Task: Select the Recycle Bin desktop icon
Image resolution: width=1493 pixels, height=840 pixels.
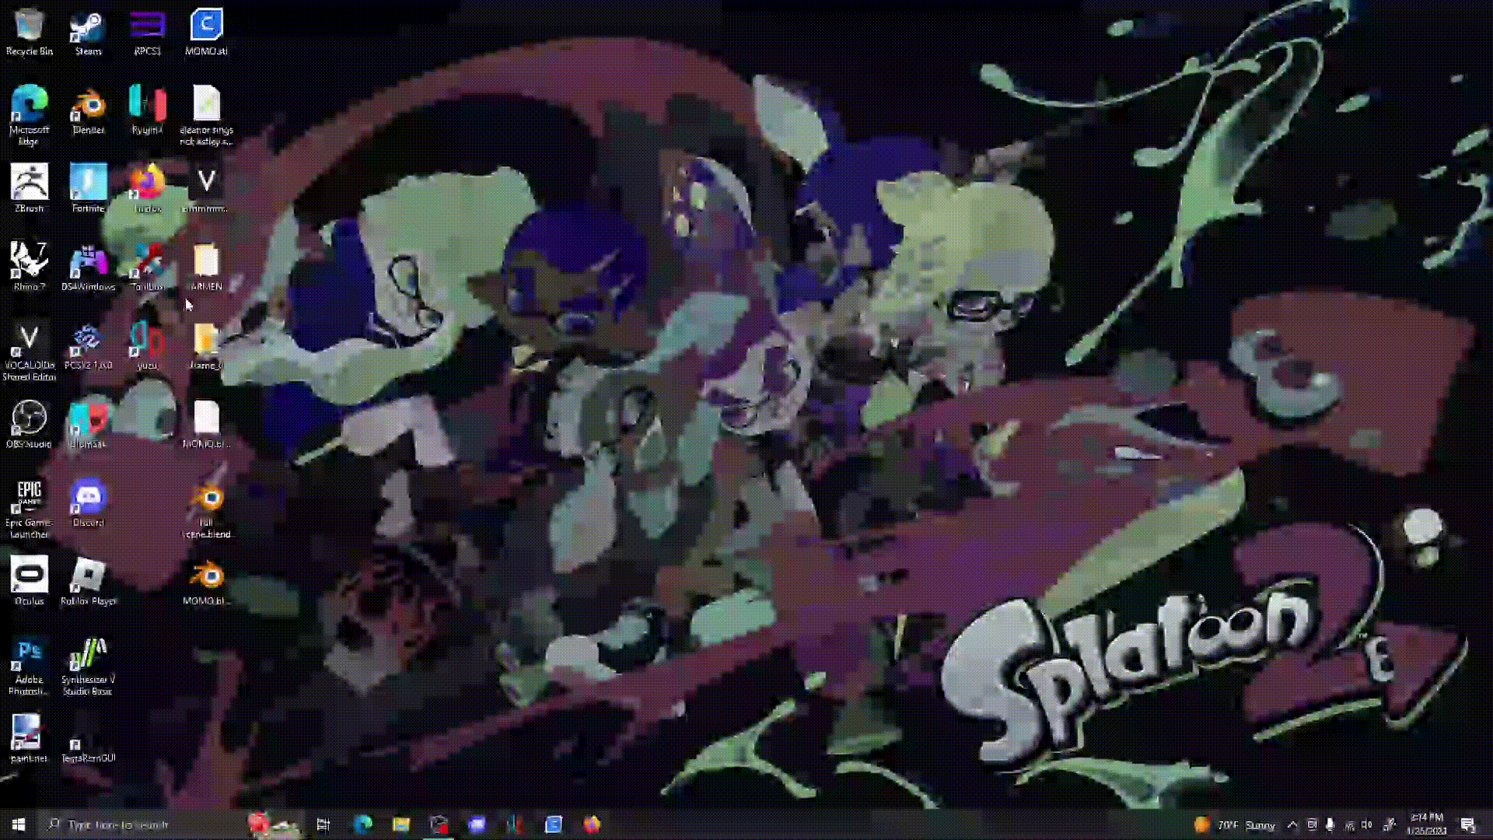Action: [30, 33]
